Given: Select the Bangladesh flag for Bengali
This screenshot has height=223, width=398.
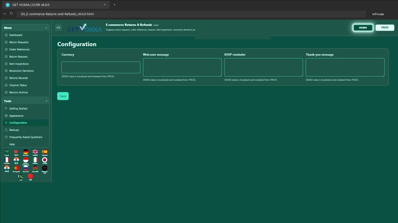Looking at the screenshot, I should pyautogui.click(x=16, y=152).
